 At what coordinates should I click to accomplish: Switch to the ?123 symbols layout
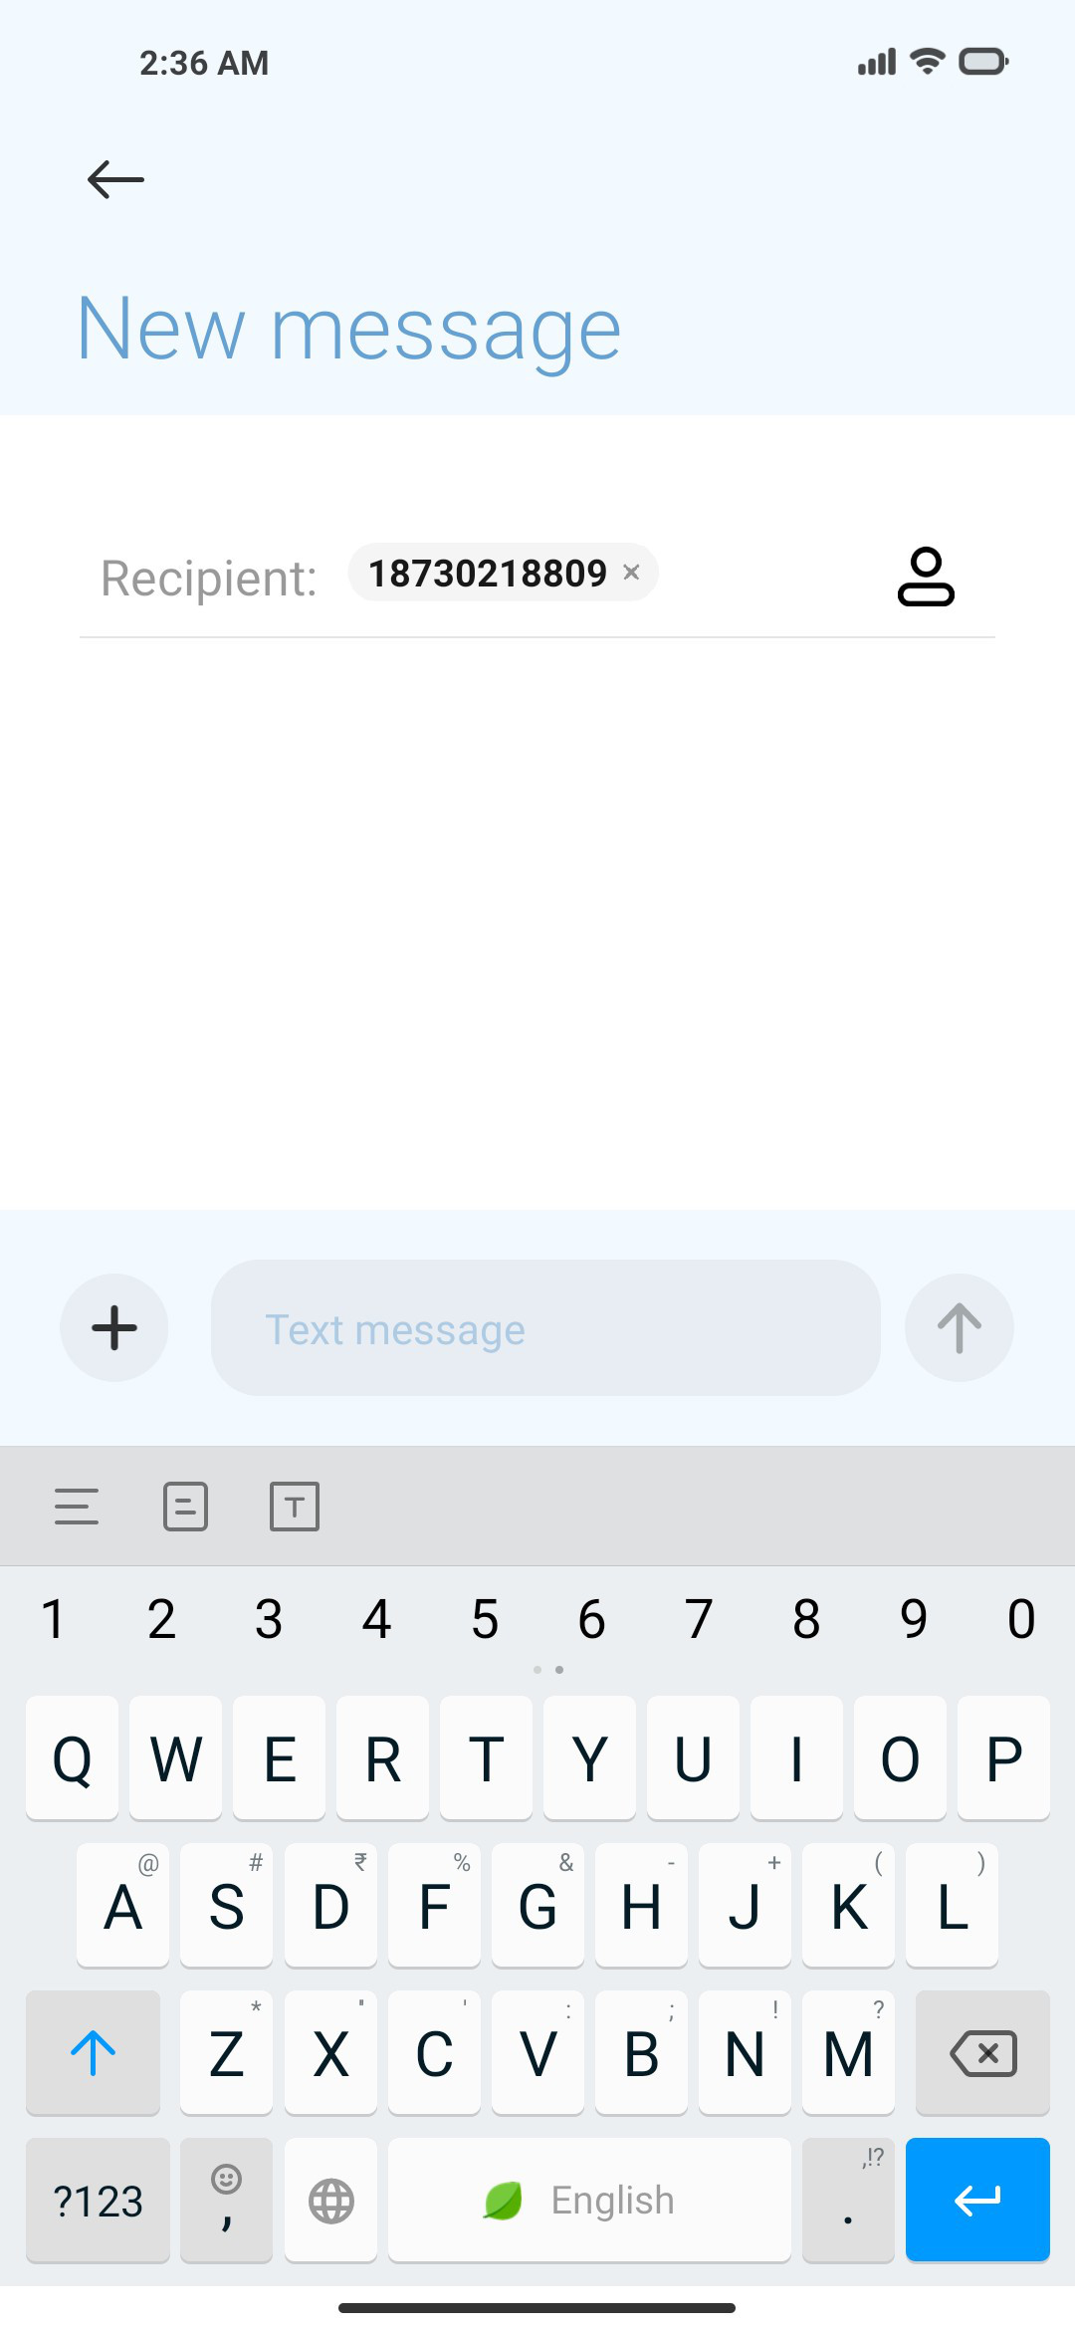[x=98, y=2201]
